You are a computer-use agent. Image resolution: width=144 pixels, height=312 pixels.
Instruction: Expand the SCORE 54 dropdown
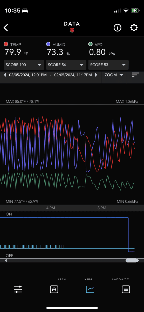(66, 65)
